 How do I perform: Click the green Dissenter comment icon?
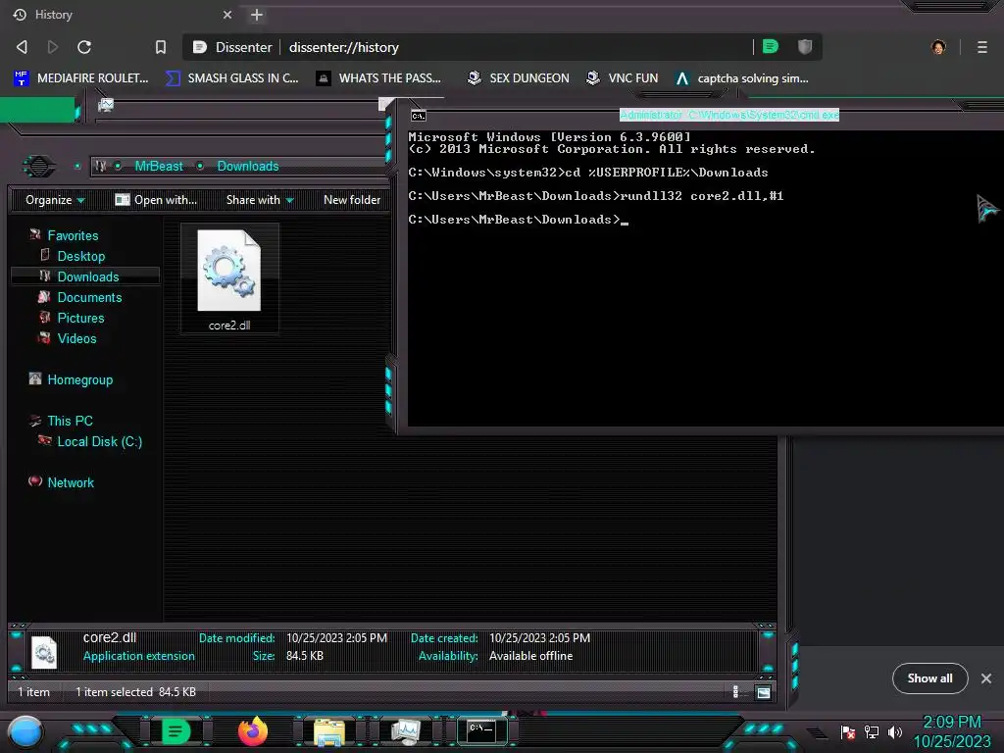pyautogui.click(x=771, y=46)
